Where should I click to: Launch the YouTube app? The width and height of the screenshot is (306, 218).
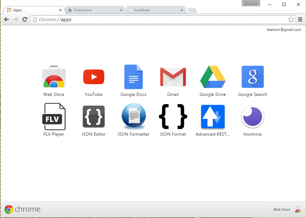coord(94,77)
